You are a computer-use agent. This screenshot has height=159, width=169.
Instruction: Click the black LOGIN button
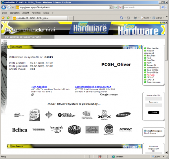(154, 112)
